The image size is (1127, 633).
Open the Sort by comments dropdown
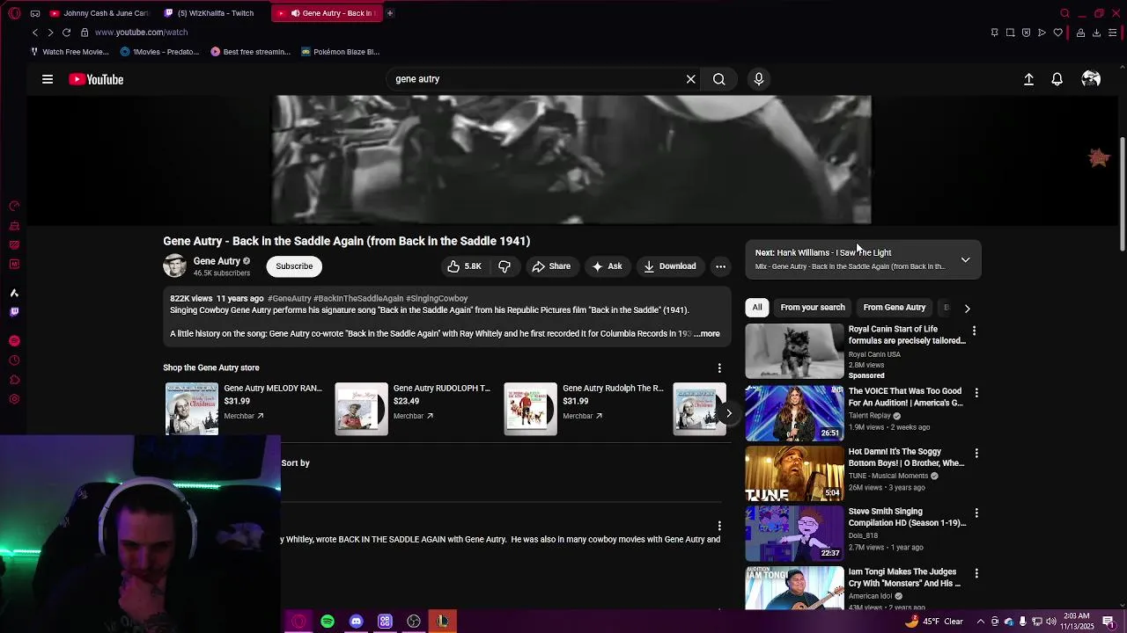click(x=296, y=463)
